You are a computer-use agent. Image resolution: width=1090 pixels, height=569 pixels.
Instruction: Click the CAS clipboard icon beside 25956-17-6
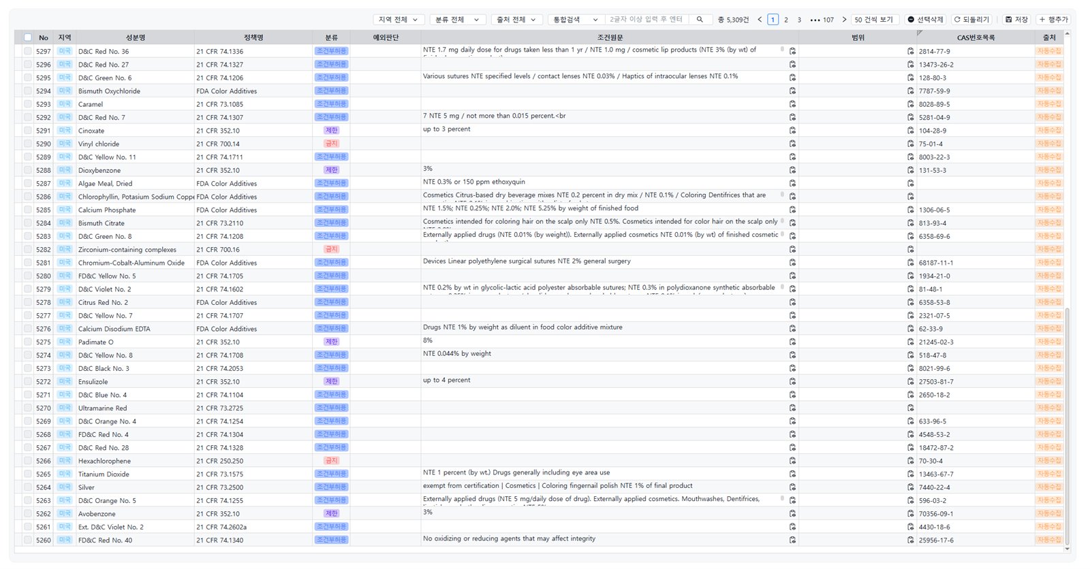click(911, 540)
